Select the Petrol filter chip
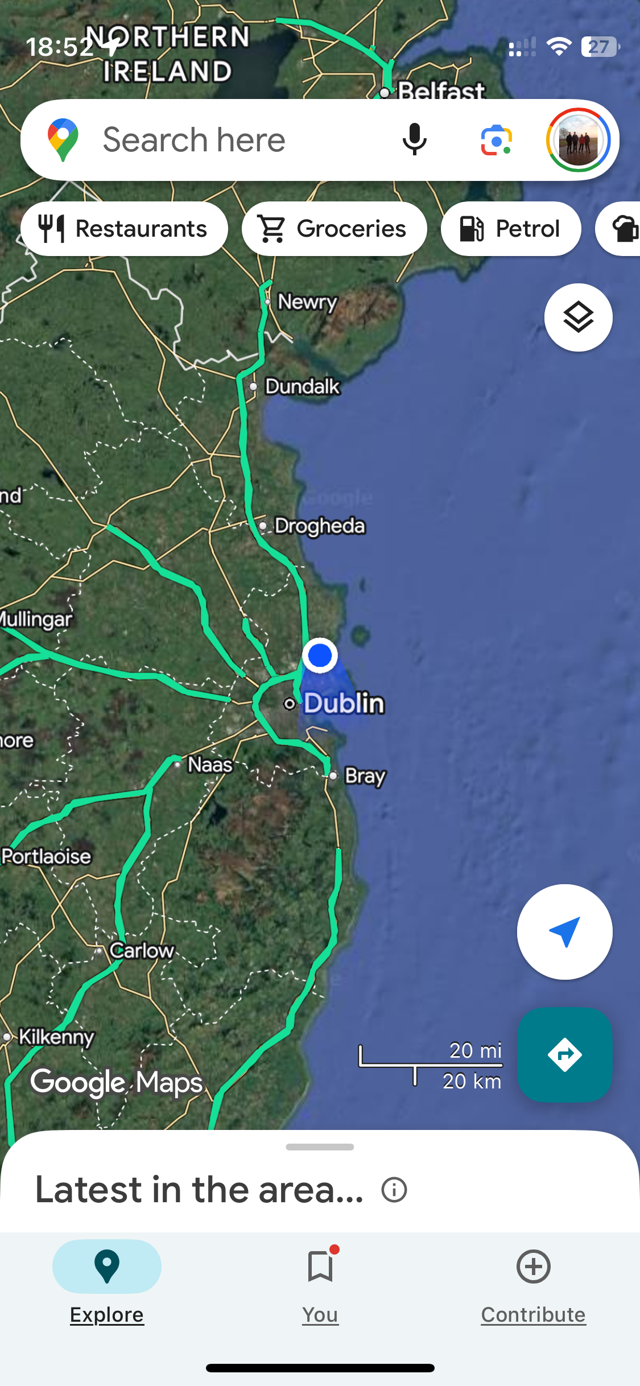Viewport: 640px width, 1386px height. 511,229
